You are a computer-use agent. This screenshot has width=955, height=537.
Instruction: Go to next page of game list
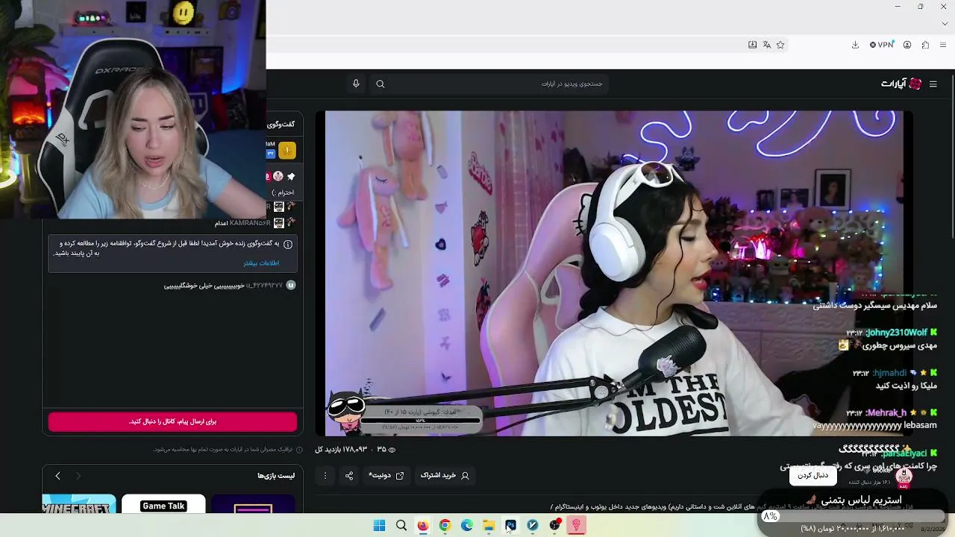[57, 476]
